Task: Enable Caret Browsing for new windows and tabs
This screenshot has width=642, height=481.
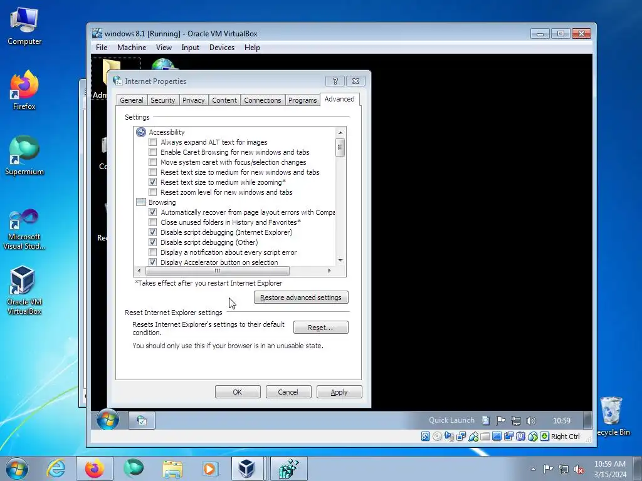Action: tap(153, 152)
